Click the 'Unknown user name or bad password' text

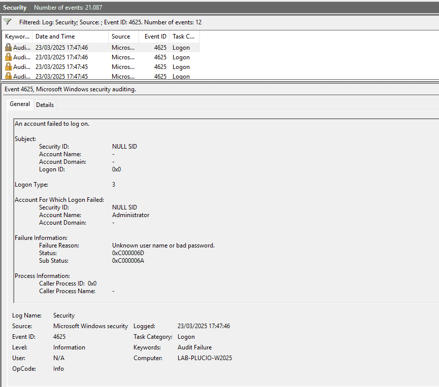163,245
